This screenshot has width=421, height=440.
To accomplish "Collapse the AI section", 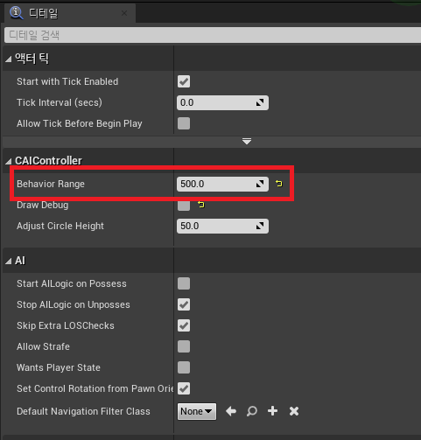I will point(8,261).
